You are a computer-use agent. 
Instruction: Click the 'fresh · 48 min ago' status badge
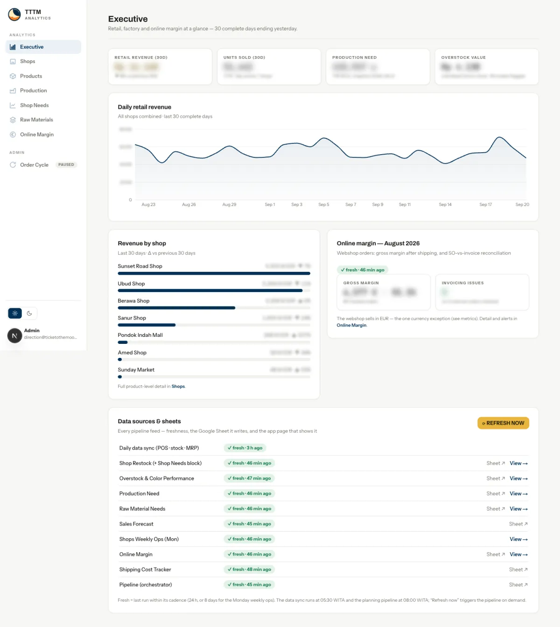click(249, 570)
